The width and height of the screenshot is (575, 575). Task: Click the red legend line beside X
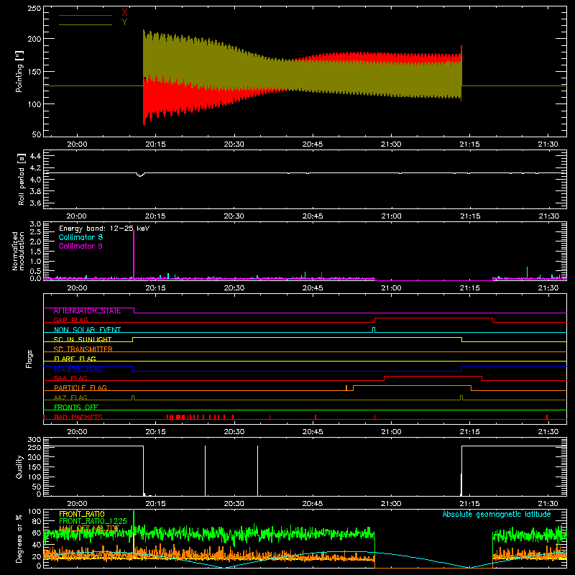[x=86, y=15]
